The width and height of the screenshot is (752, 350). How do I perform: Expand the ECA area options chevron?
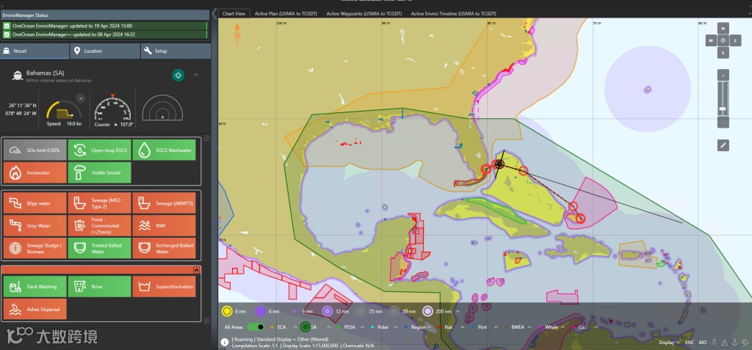[x=294, y=327]
